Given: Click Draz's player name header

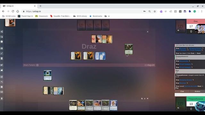Looking at the screenshot, I should pos(196,21).
